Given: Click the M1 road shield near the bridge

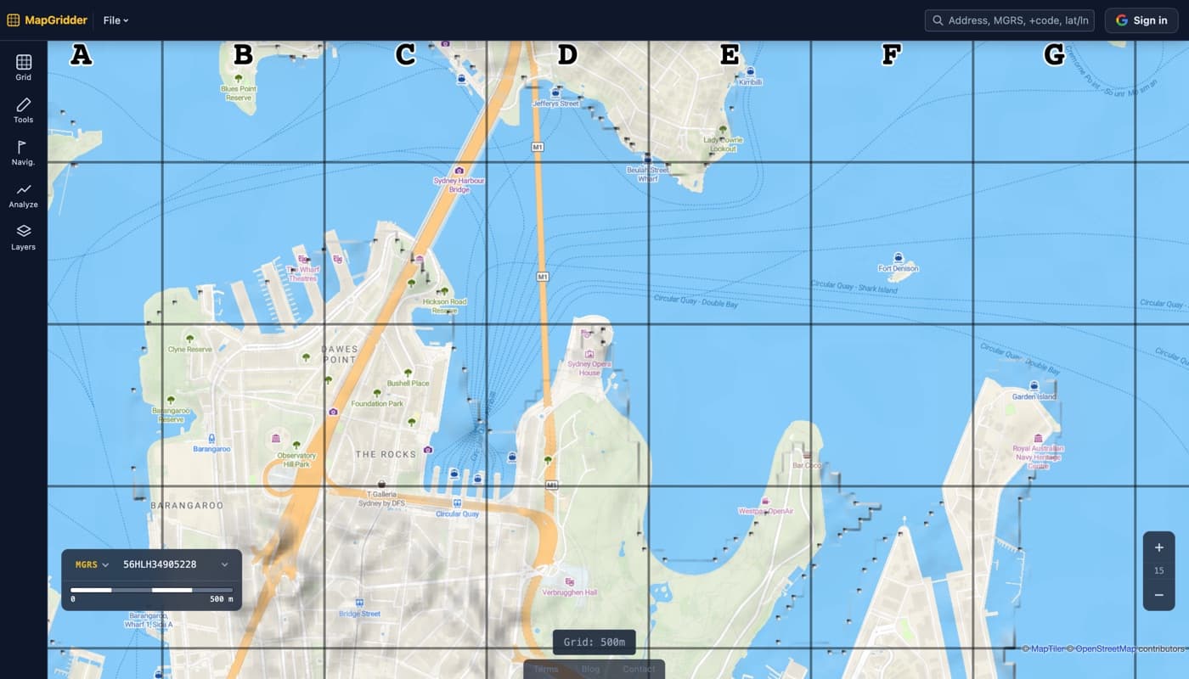Looking at the screenshot, I should point(538,147).
